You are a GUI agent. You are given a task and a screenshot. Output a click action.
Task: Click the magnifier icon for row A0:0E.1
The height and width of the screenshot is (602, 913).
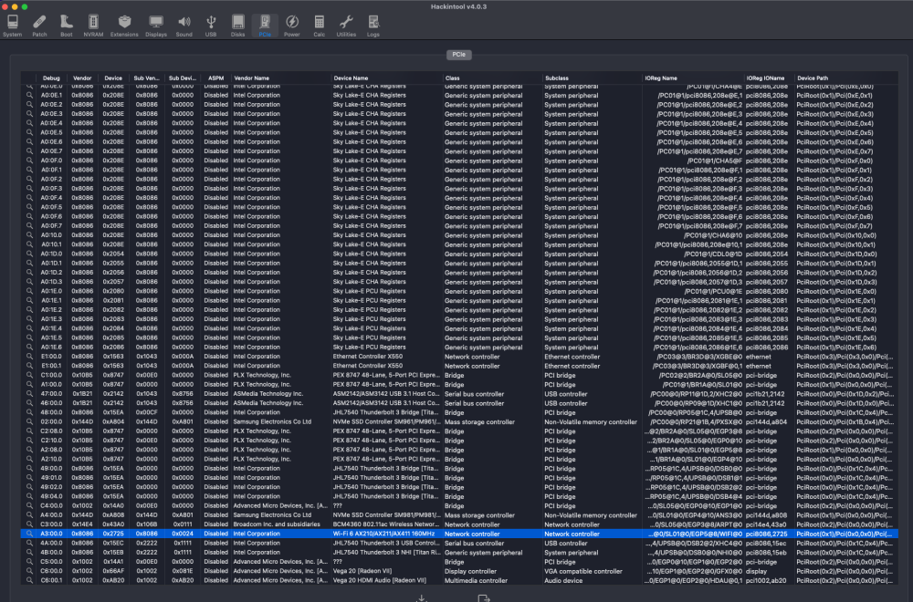[x=29, y=96]
